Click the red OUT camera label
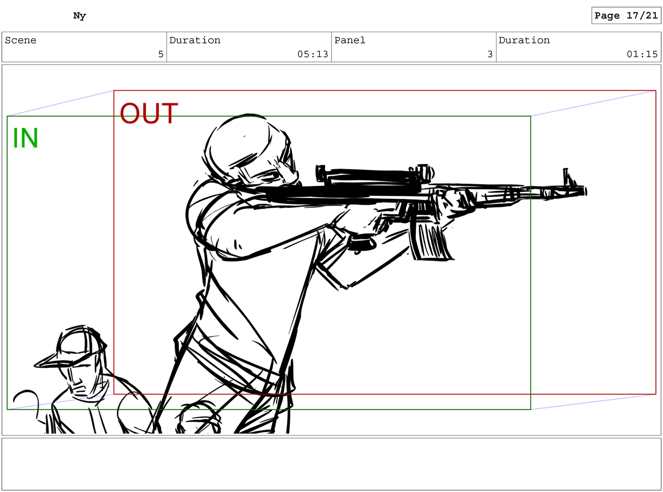 pyautogui.click(x=149, y=113)
